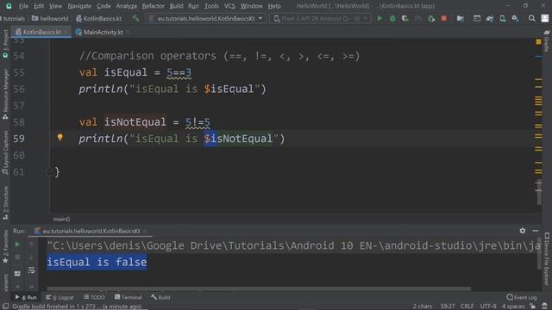This screenshot has width=552, height=310.
Task: Change line separator CRLF in status bar
Action: tap(467, 307)
